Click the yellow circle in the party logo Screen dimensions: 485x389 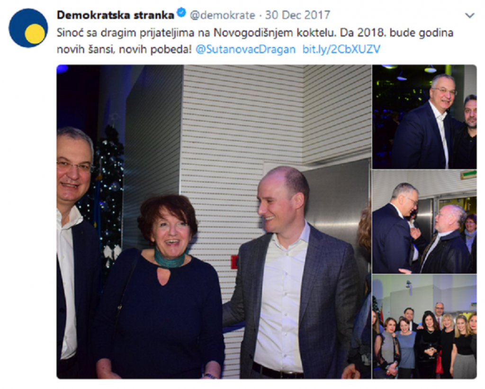pyautogui.click(x=35, y=34)
